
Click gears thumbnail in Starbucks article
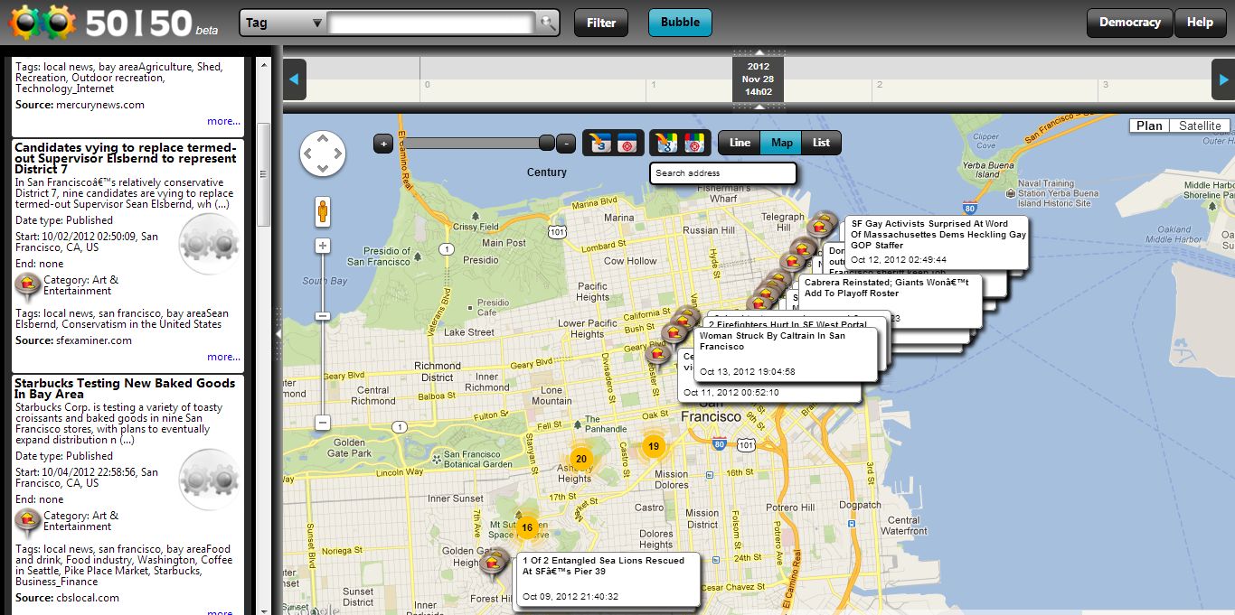click(209, 480)
